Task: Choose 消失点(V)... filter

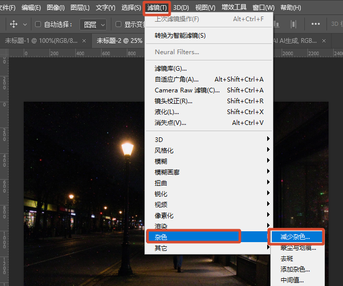Action: coord(209,123)
